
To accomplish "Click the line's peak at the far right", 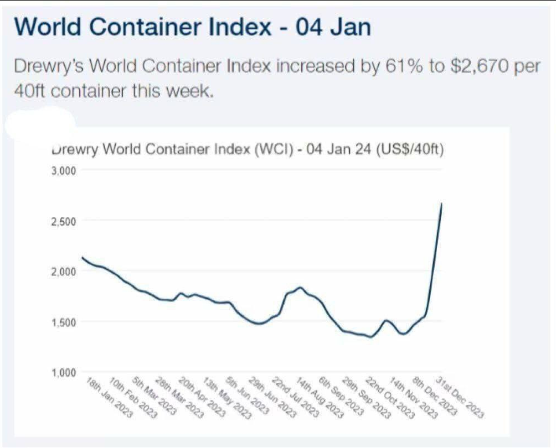I will tap(441, 204).
